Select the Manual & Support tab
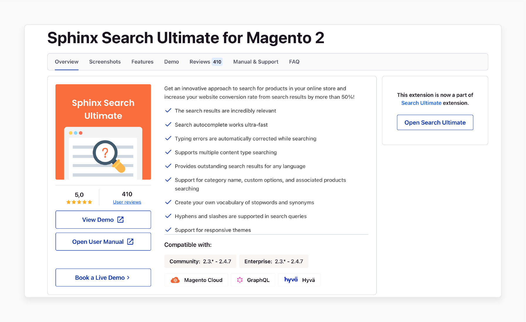 pos(256,62)
